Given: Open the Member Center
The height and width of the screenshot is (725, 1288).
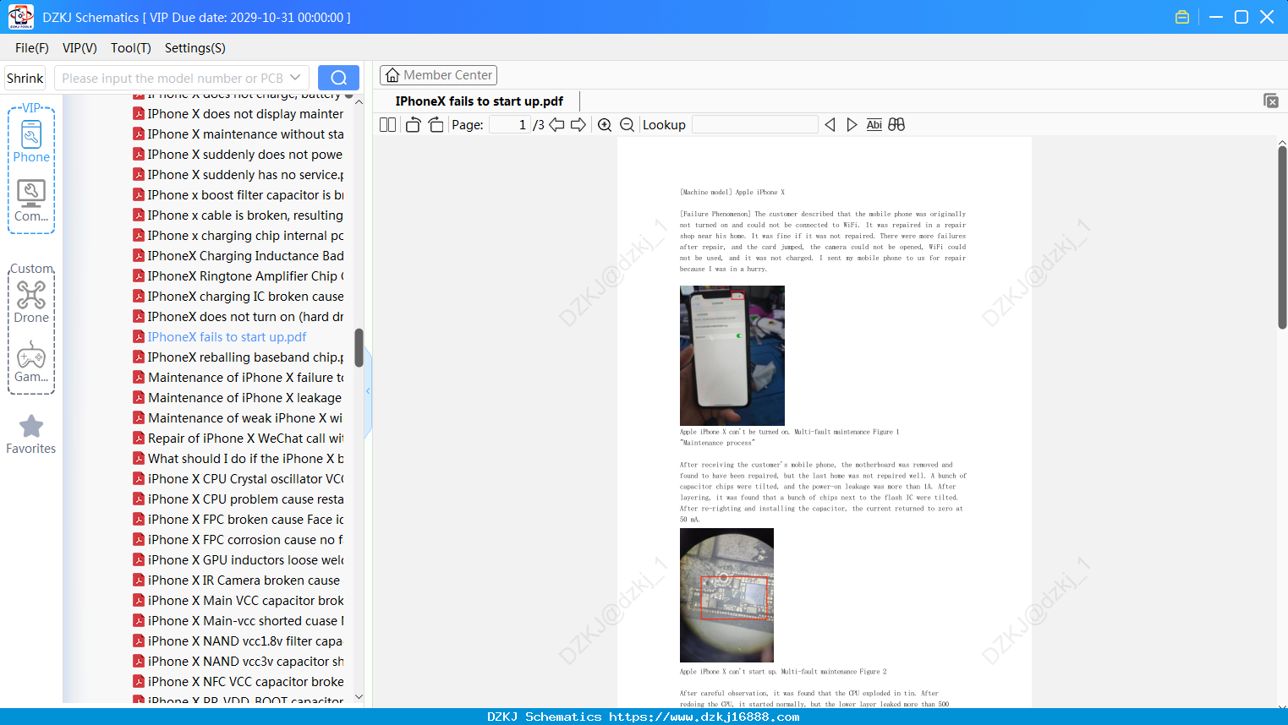Looking at the screenshot, I should [438, 75].
